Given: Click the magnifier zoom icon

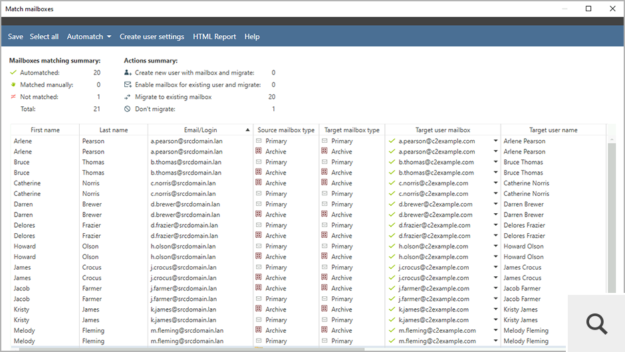Looking at the screenshot, I should tap(596, 323).
